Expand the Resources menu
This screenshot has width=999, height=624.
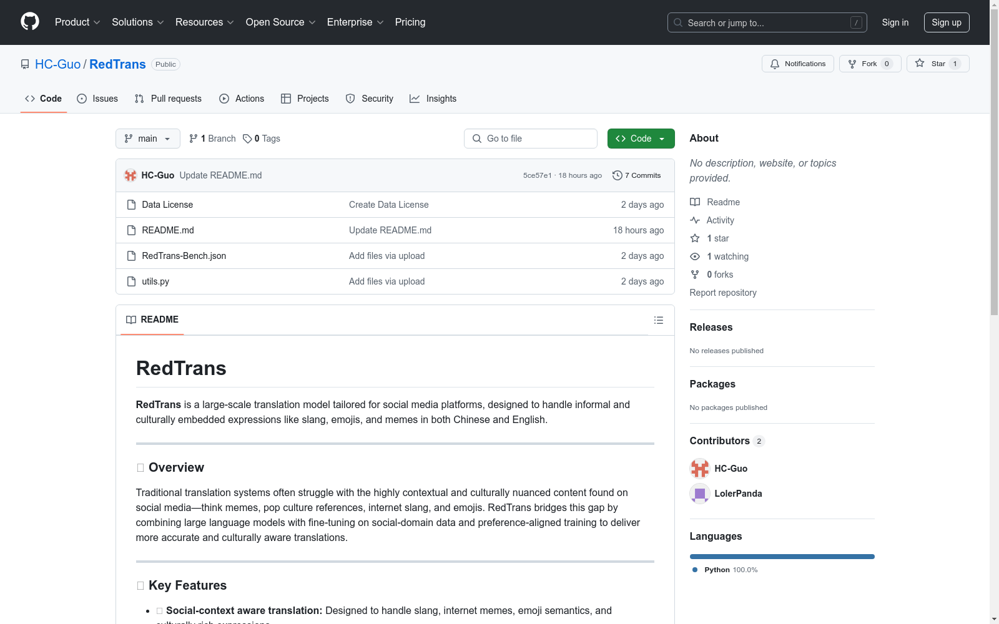click(x=205, y=22)
